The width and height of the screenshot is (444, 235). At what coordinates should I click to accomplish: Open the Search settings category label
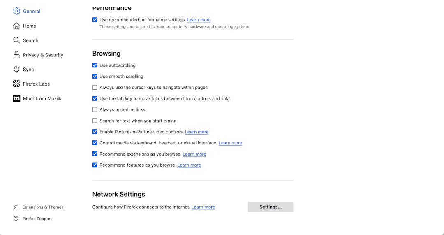(x=30, y=40)
